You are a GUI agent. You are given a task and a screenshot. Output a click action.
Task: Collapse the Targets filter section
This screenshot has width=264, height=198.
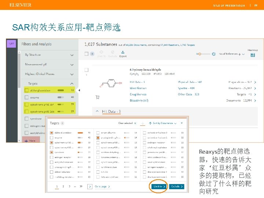tap(72, 84)
